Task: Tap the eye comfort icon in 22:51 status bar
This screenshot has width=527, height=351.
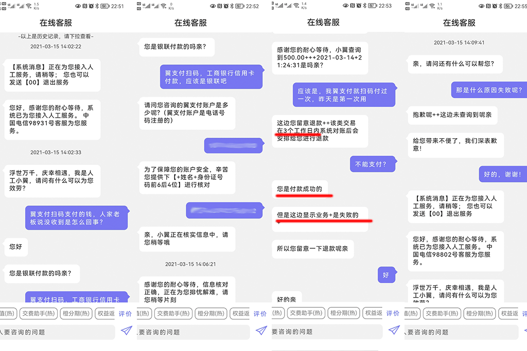Action: [x=78, y=6]
